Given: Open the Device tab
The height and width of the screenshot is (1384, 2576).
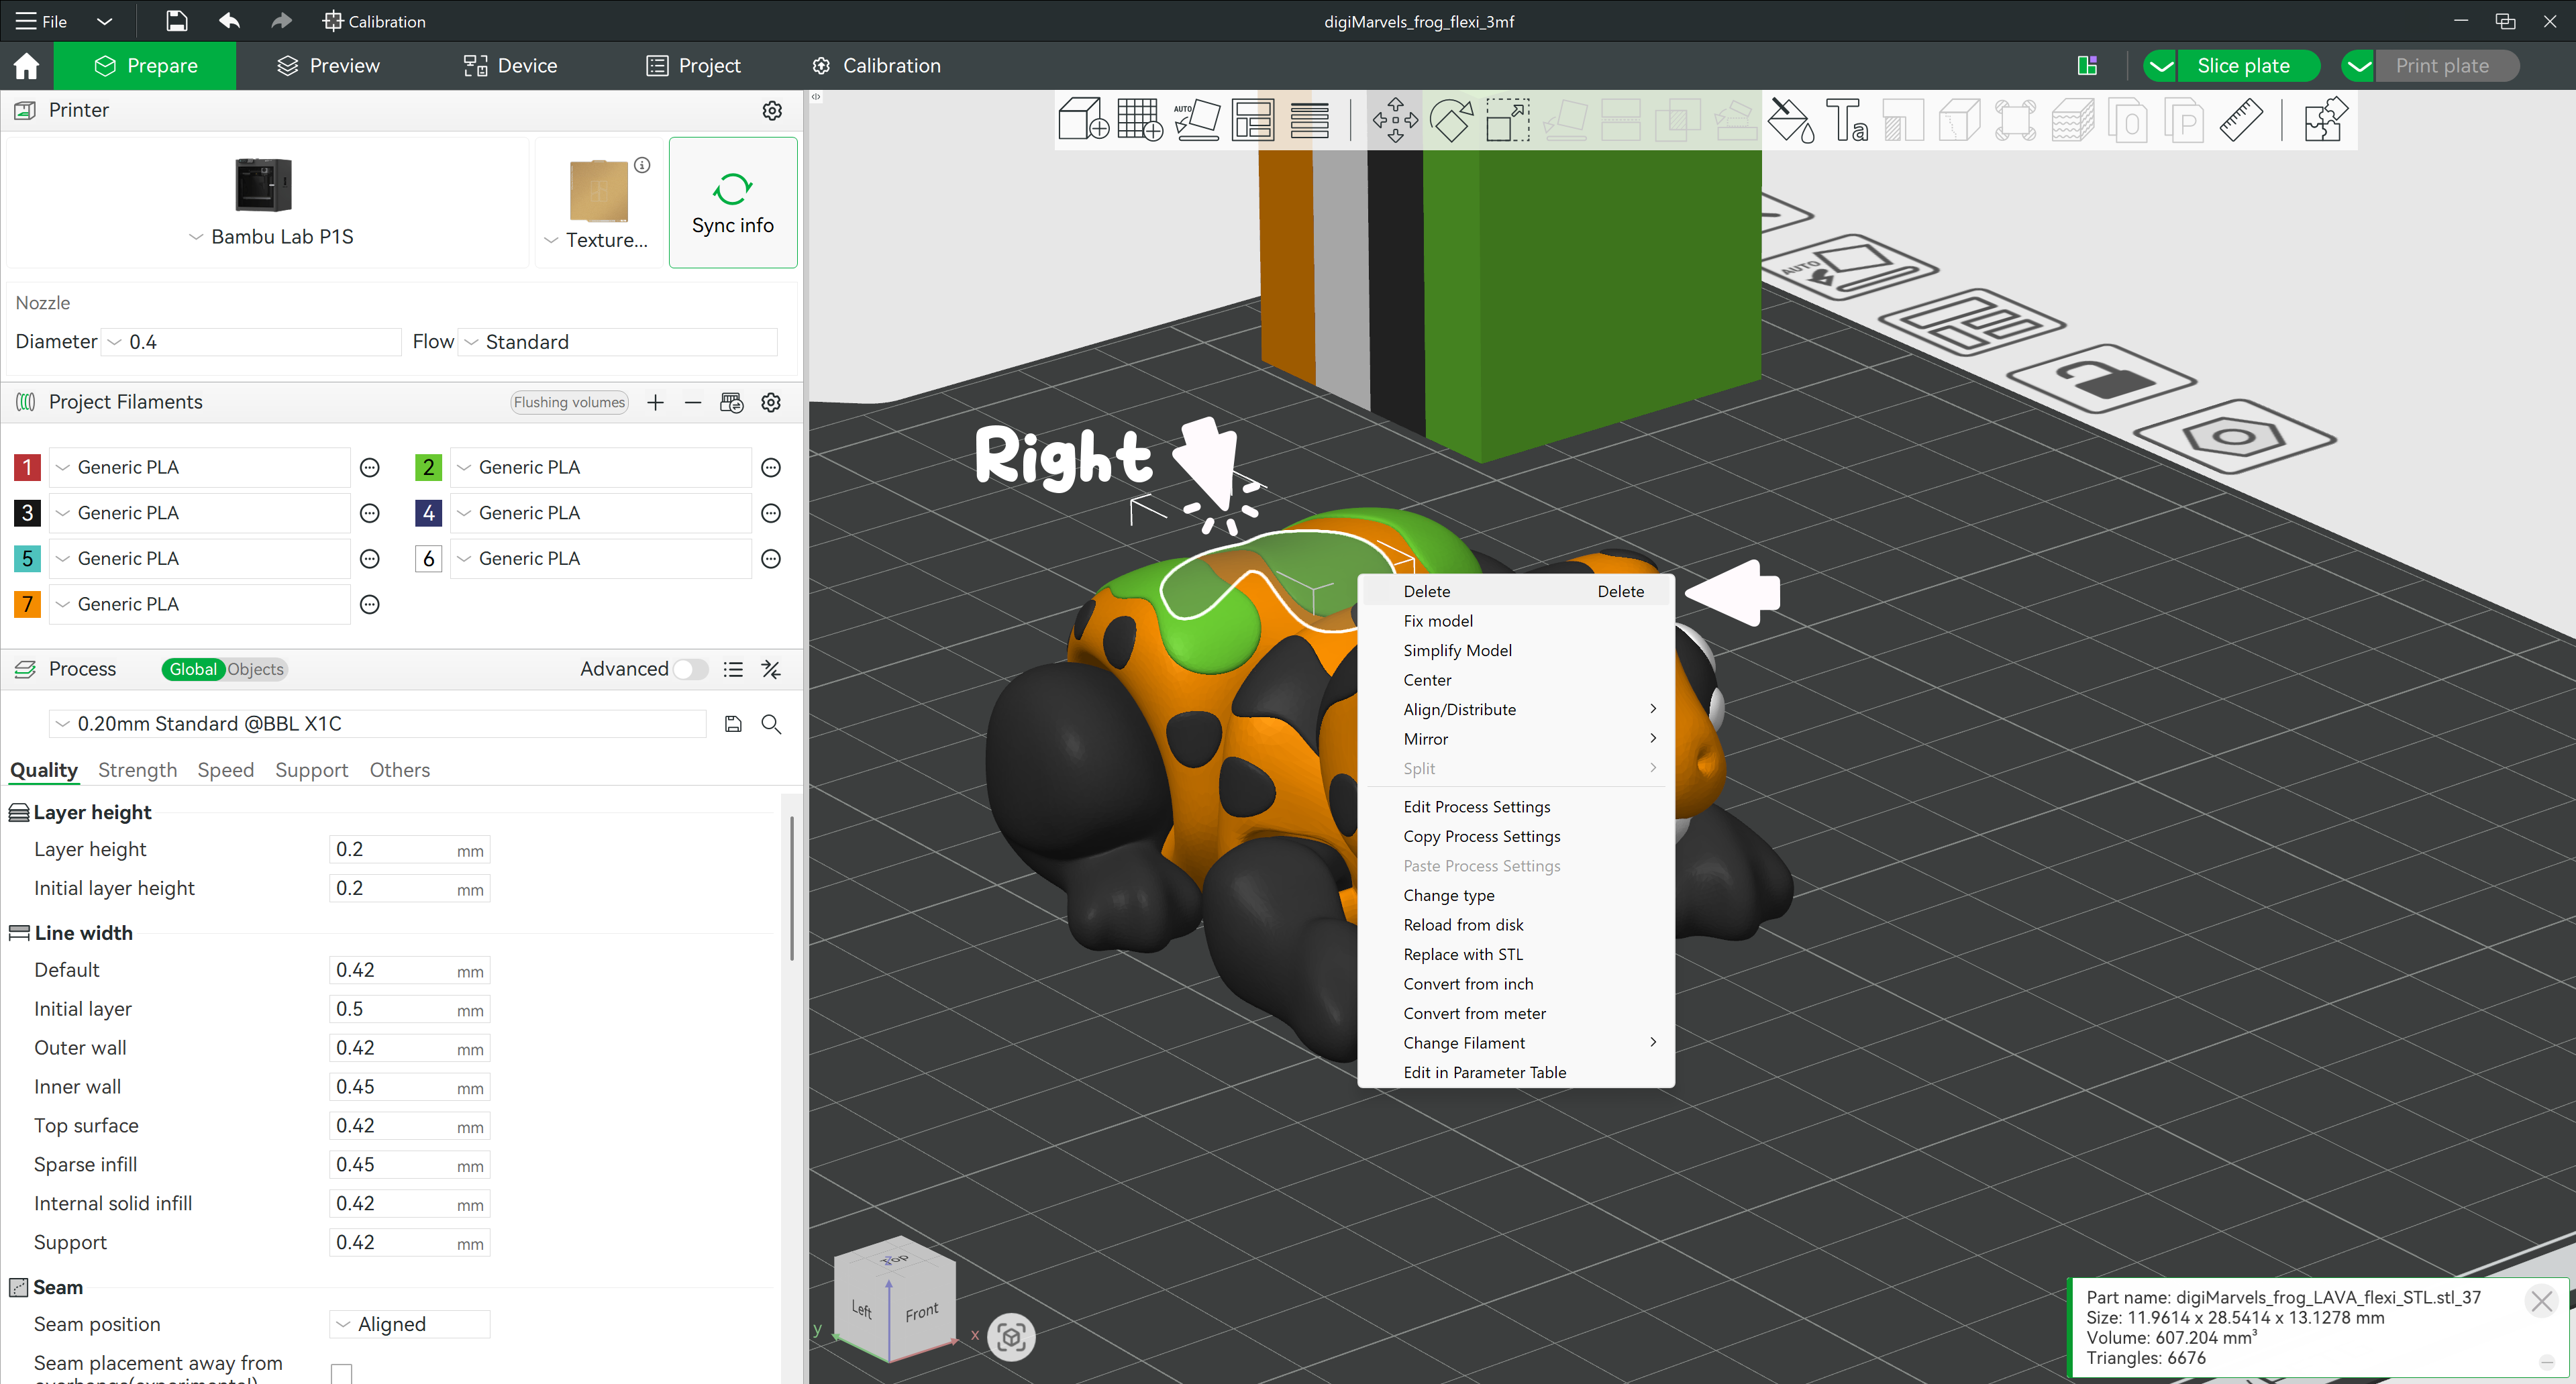Looking at the screenshot, I should (x=510, y=66).
